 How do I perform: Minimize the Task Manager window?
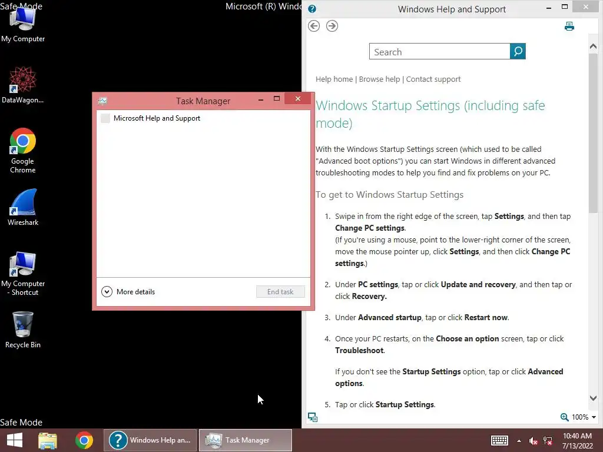pos(261,99)
